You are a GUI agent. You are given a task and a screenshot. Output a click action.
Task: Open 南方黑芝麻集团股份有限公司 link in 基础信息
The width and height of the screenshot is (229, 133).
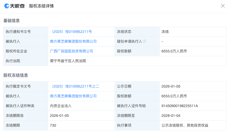click(x=73, y=41)
